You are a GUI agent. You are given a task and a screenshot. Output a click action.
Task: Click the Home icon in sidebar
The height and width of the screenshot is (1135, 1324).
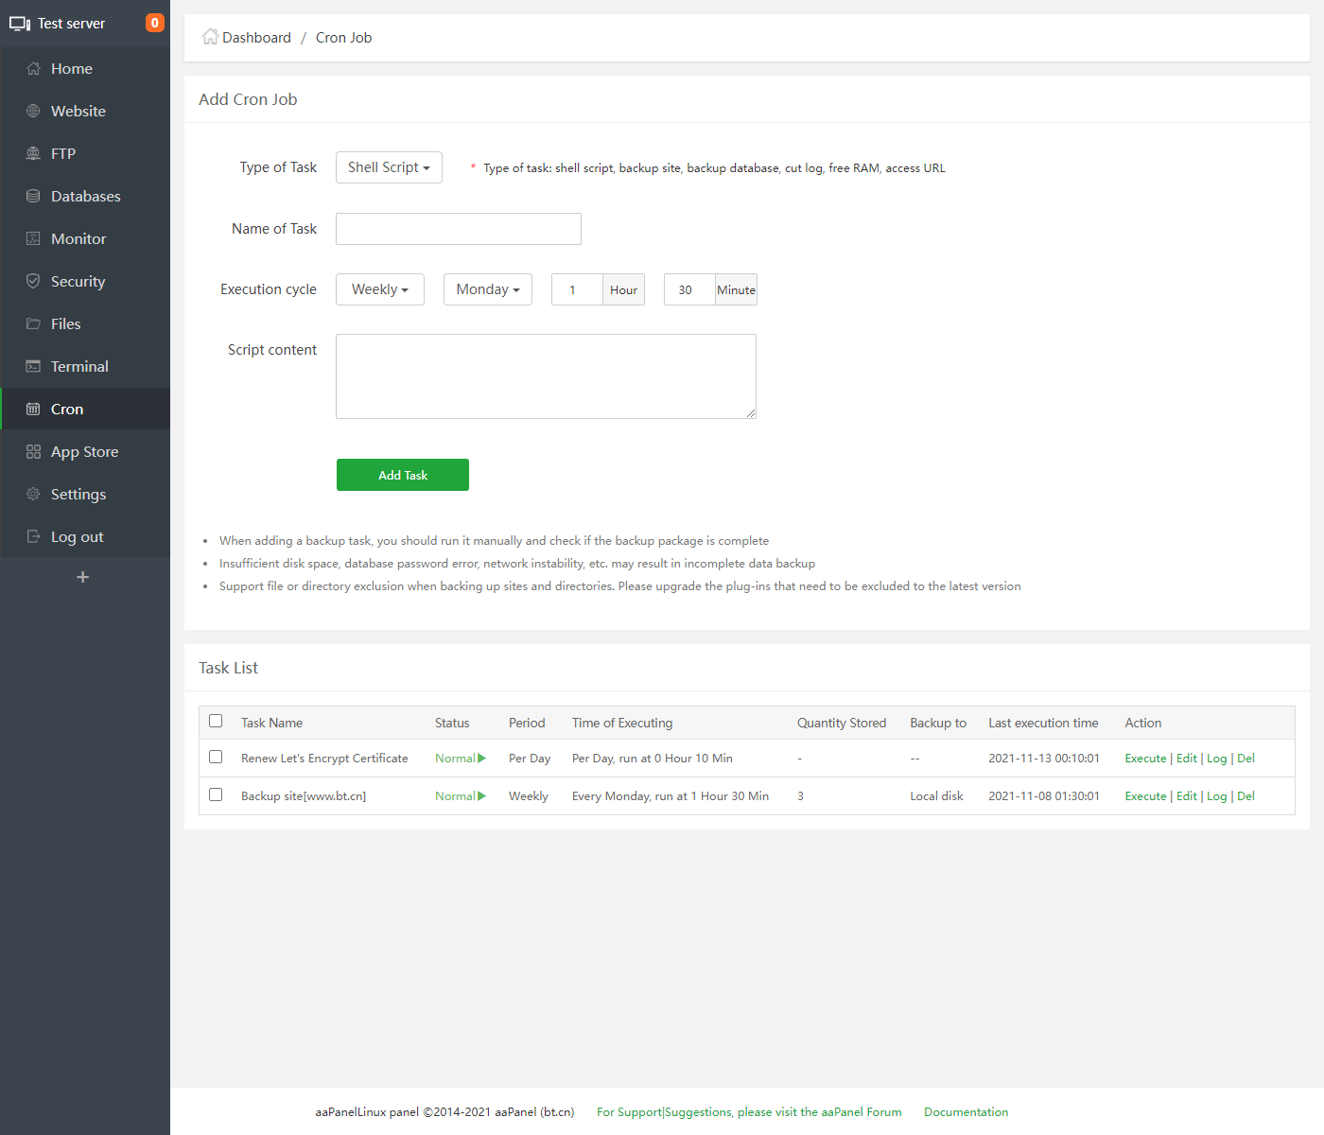[x=33, y=69]
